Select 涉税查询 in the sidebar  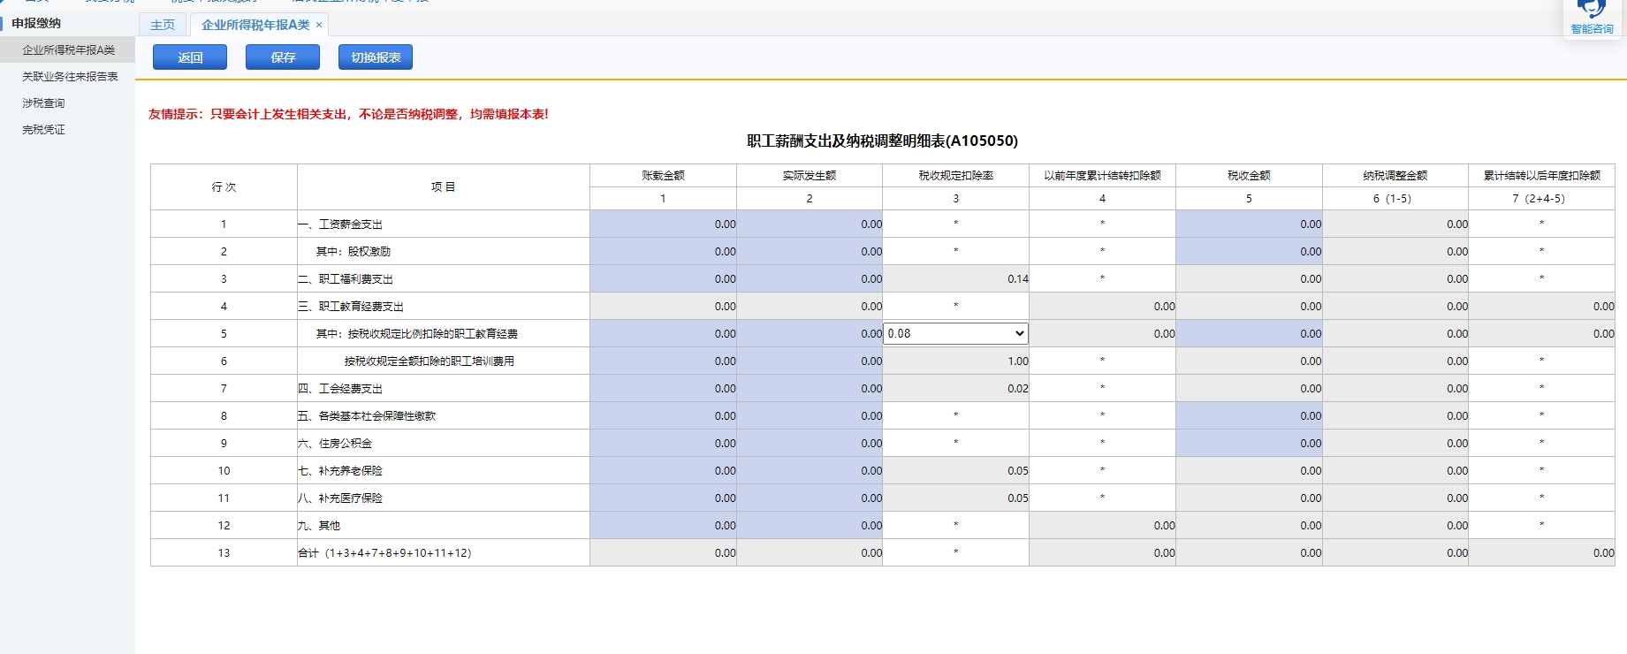[43, 103]
